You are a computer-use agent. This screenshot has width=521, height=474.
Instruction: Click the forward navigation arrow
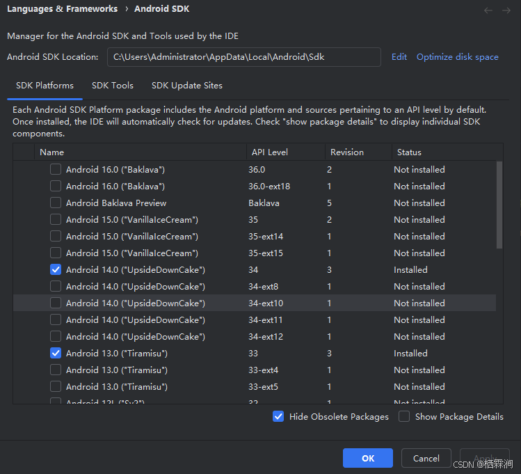tap(506, 10)
